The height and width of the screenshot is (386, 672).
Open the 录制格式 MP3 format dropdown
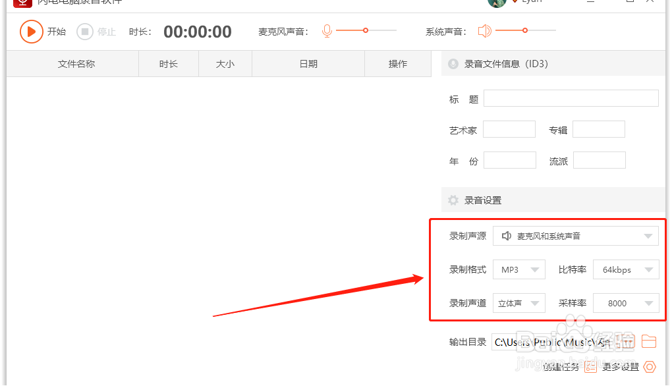(x=518, y=269)
